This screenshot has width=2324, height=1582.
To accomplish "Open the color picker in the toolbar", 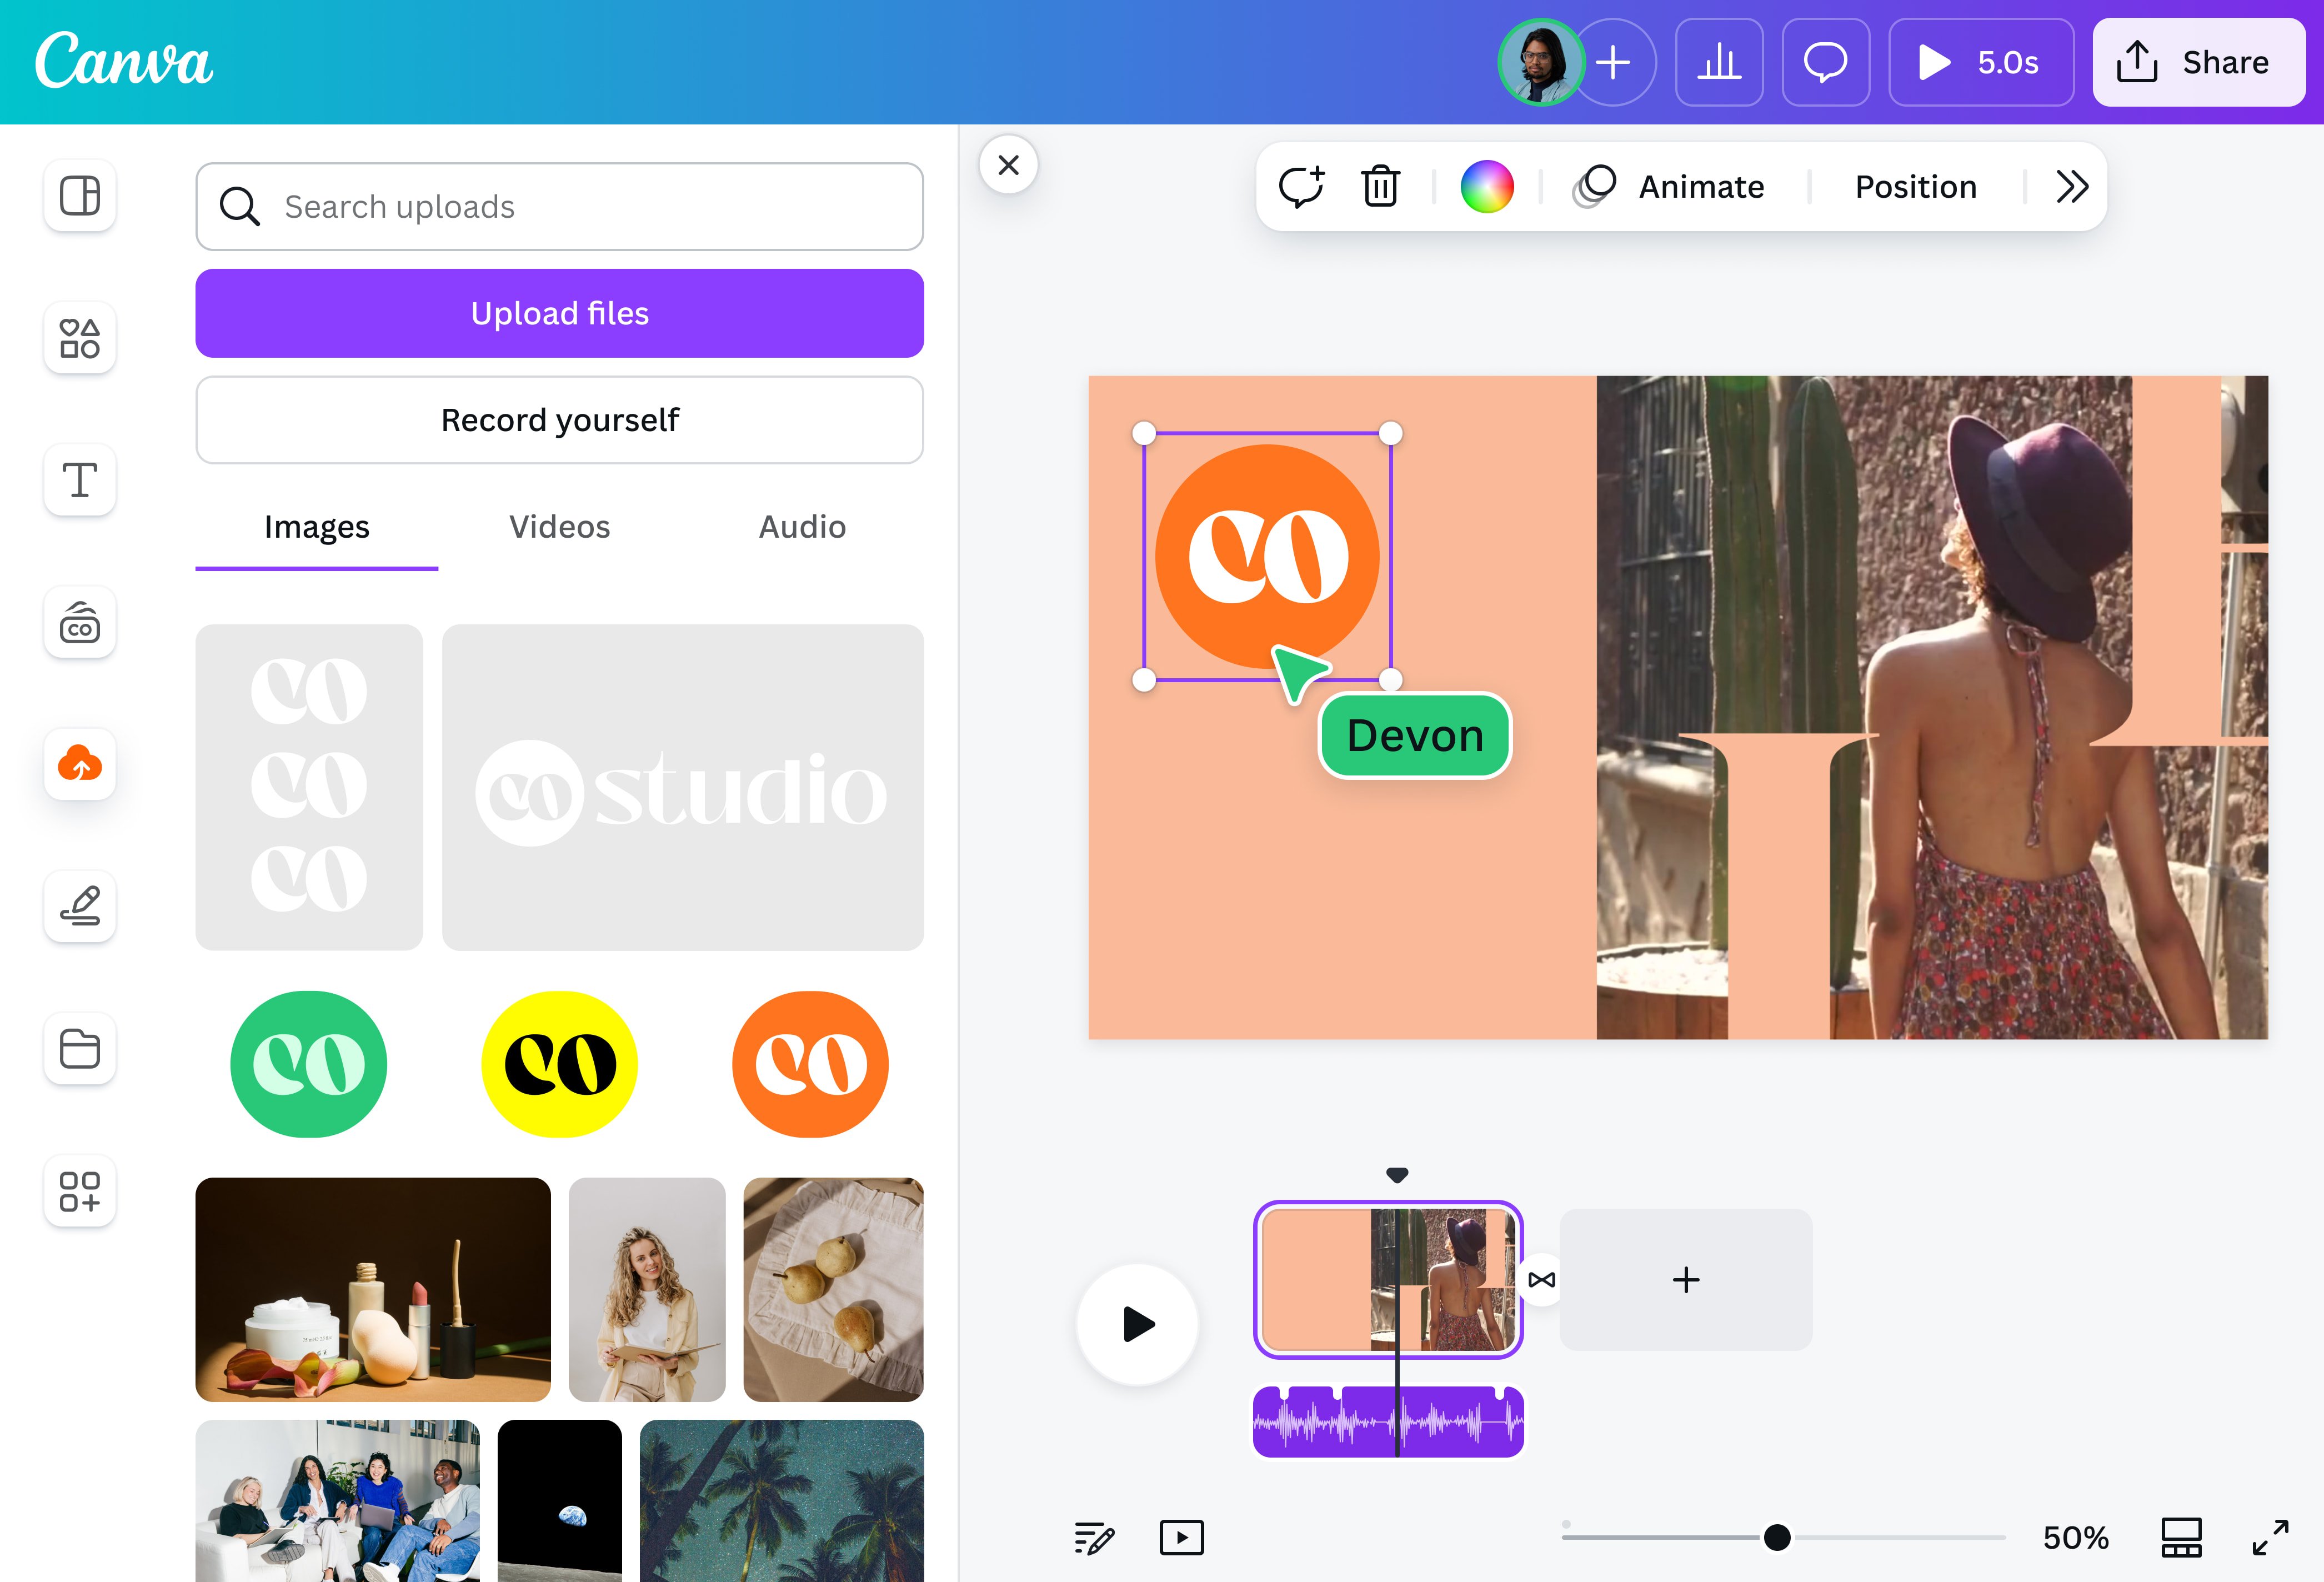I will (x=1487, y=186).
